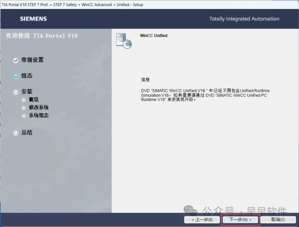Image resolution: width=299 pixels, height=227 pixels.
Task: Select the 总结 step indicator
Action: pyautogui.click(x=16, y=133)
